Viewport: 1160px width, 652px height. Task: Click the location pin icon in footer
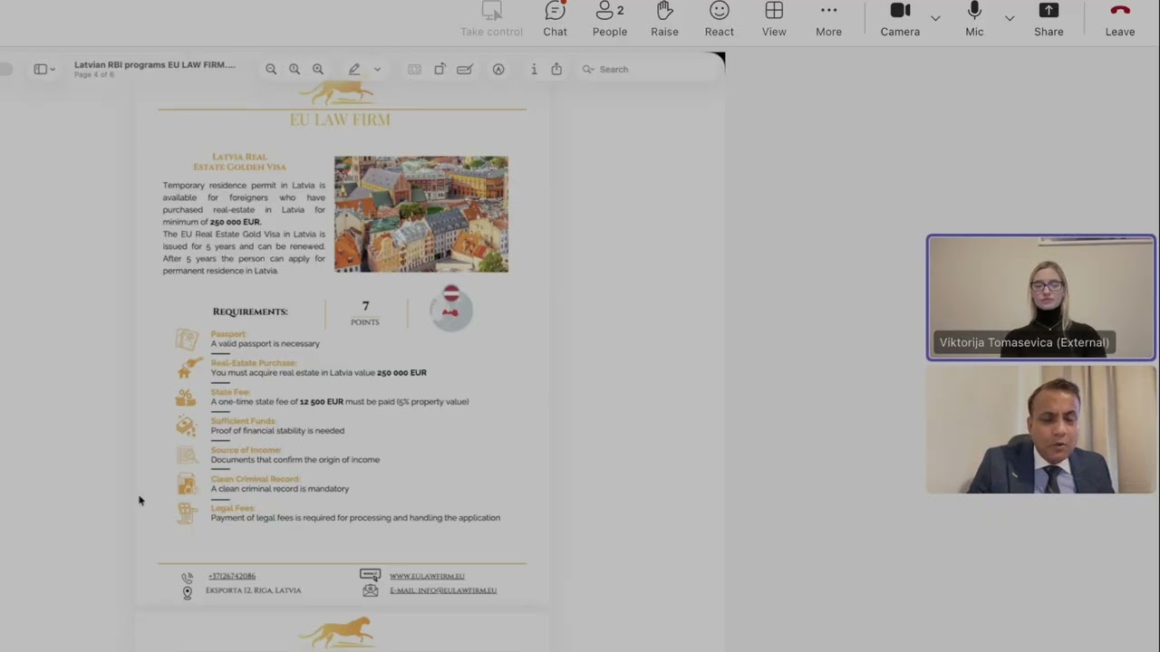click(188, 593)
